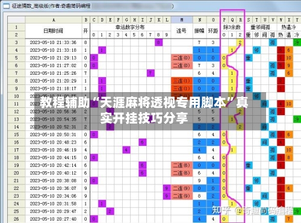
Task: Select column O header
Action: pos(213,20)
